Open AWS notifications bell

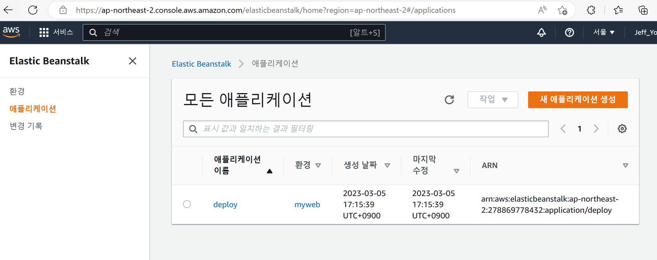[x=541, y=33]
